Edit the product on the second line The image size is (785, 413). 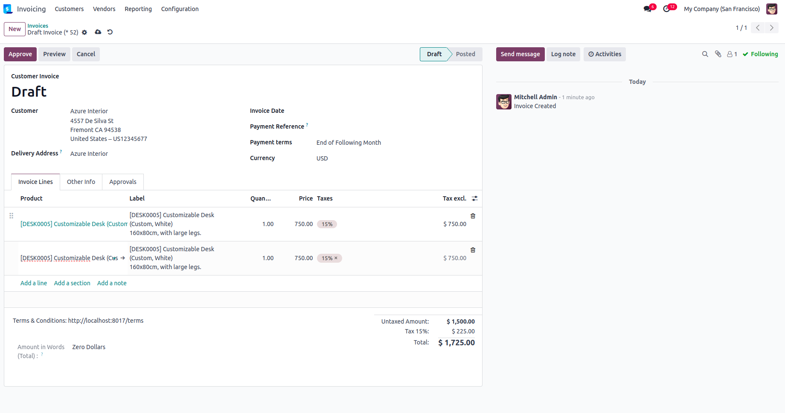click(x=69, y=258)
